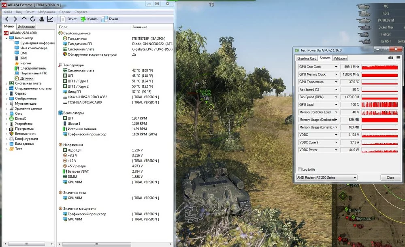Collapse the Компьютер tree node
Image resolution: width=405 pixels, height=247 pixels.
tap(6, 38)
